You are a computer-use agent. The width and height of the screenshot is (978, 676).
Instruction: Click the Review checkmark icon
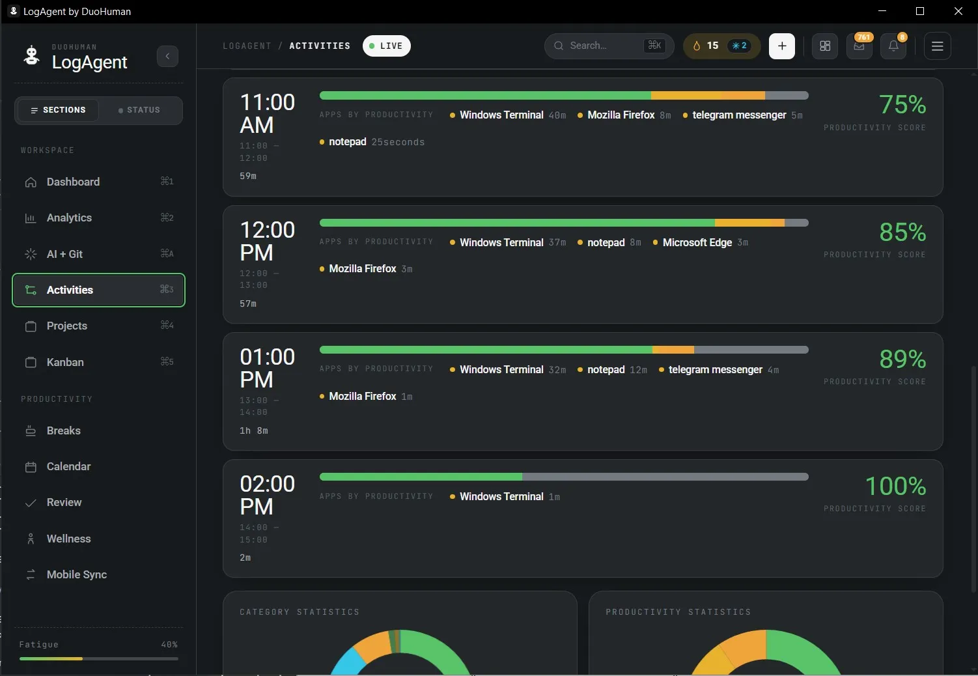click(x=31, y=503)
